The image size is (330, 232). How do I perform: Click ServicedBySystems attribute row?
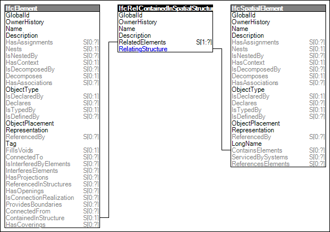pos(278,157)
